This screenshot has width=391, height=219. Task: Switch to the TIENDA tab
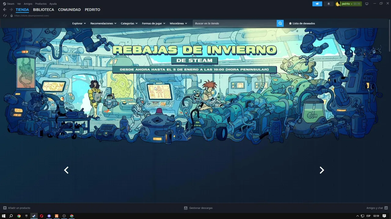coord(22,10)
